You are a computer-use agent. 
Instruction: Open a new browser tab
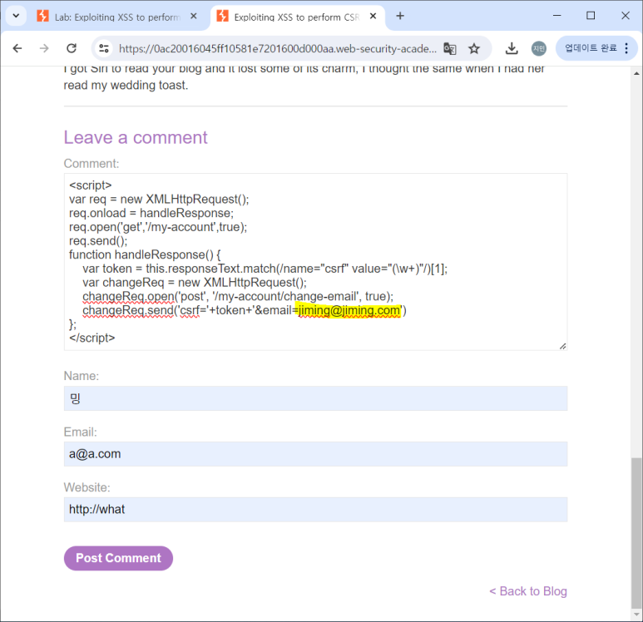[400, 16]
